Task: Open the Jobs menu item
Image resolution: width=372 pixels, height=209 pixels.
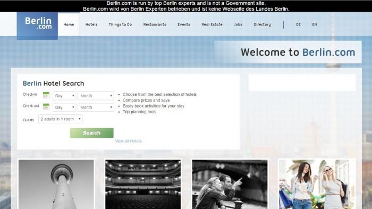Action: pos(238,24)
